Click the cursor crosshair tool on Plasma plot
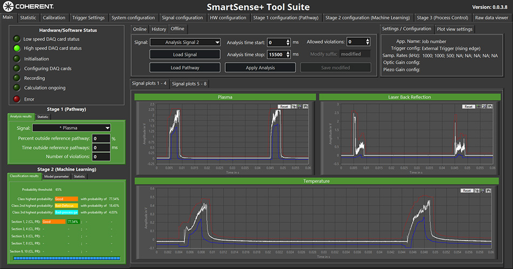This screenshot has height=269, width=513. pyautogui.click(x=294, y=106)
